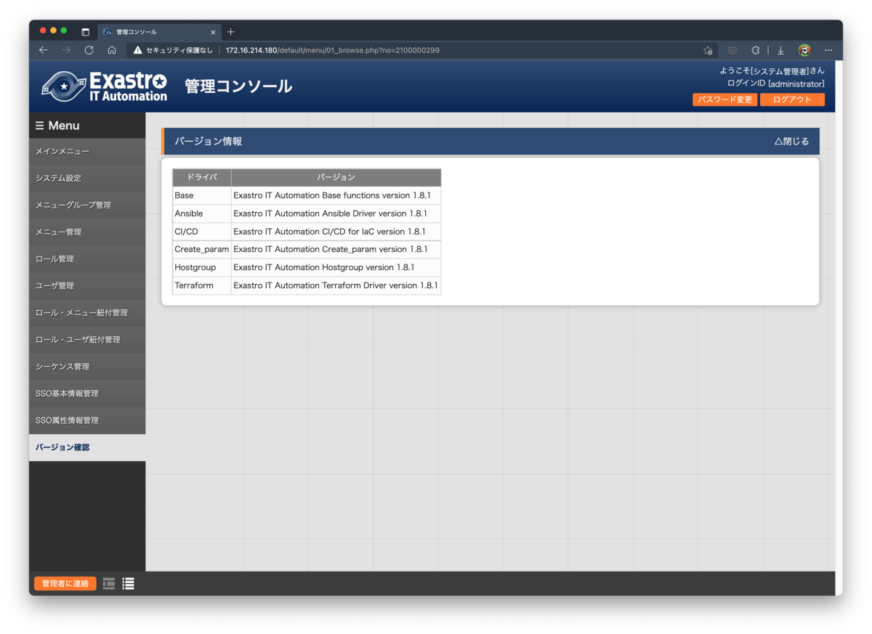Switch to compact menu layout icon in footer
The image size is (872, 634).
point(109,583)
